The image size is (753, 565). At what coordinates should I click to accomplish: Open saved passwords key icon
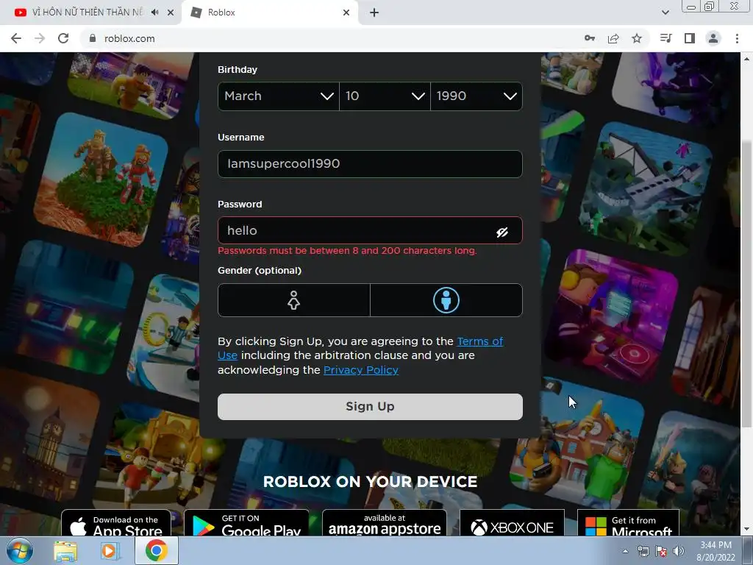(590, 38)
